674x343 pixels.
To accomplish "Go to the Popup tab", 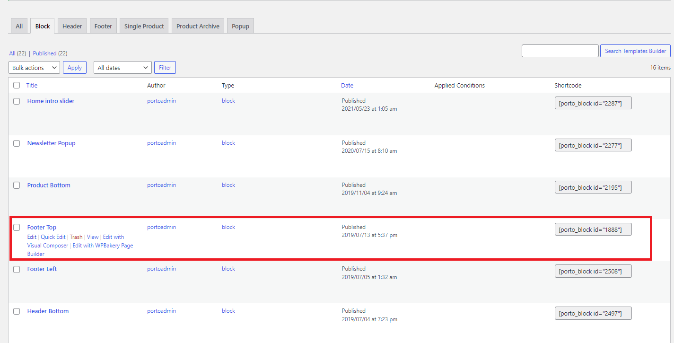I will (240, 26).
